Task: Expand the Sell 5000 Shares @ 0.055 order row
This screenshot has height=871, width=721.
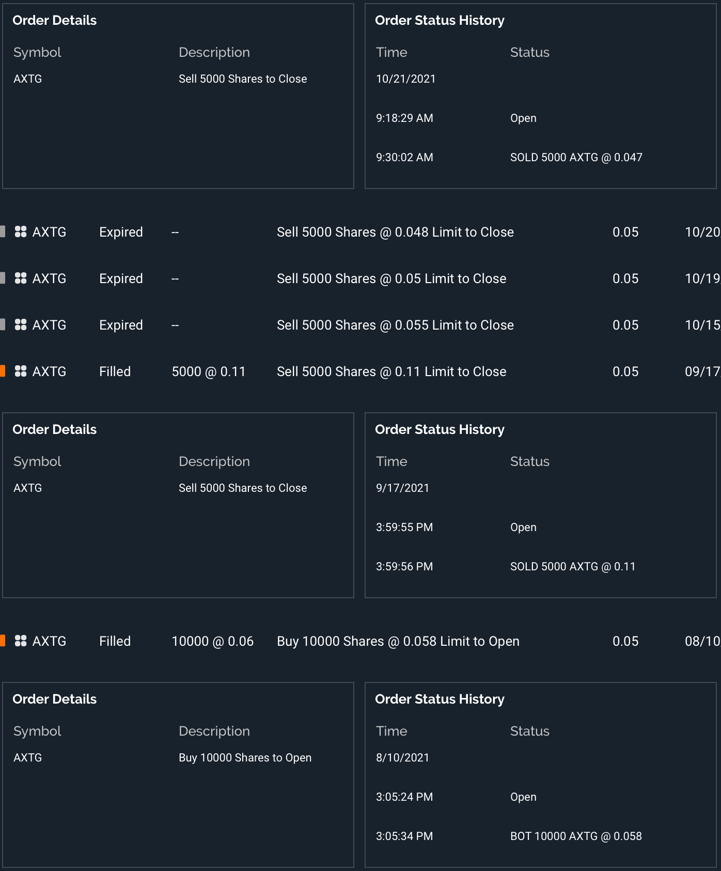Action: pos(395,325)
